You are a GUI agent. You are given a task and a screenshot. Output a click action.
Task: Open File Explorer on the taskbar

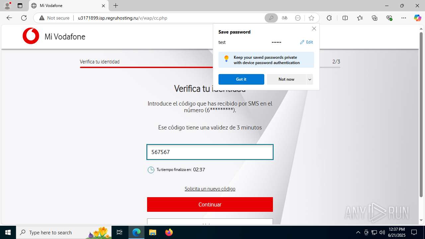click(152, 232)
